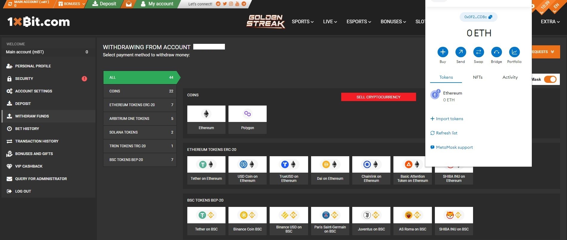Open the Twitter social link icon
567x240 pixels.
tap(225, 4)
